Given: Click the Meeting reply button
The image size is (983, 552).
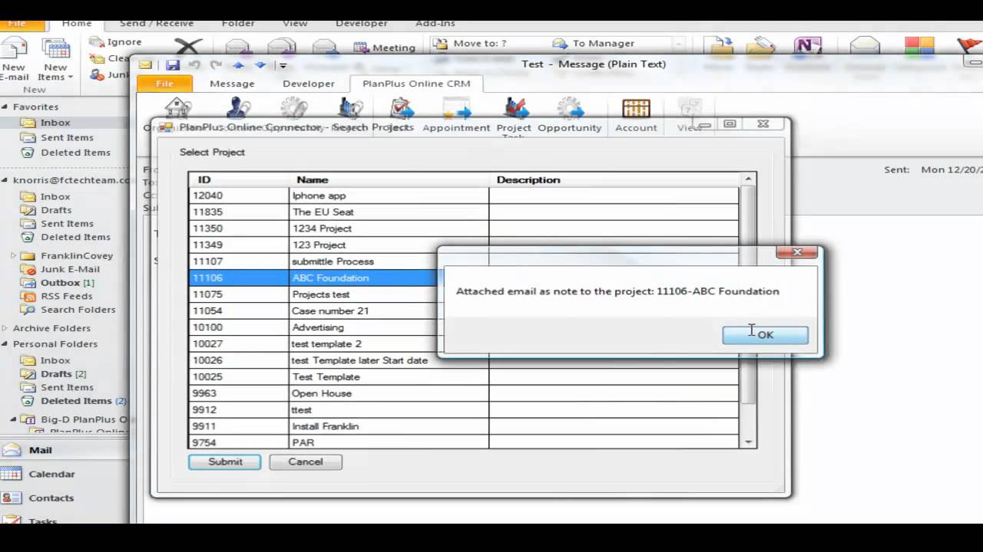Looking at the screenshot, I should [x=386, y=48].
